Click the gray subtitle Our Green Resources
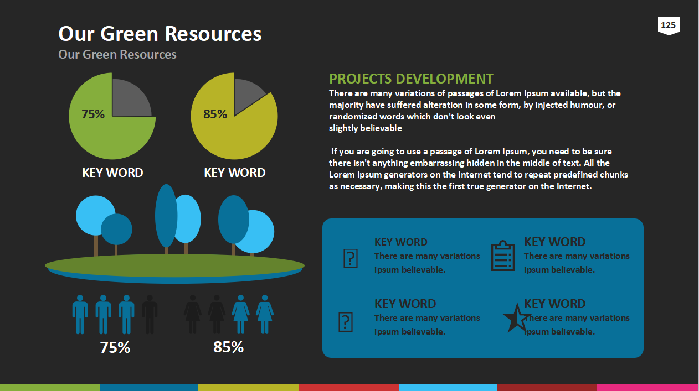Screen dimensions: 699x391 (x=117, y=54)
